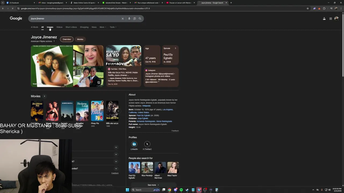
Task: Open Steam from the taskbar
Action: (187, 190)
